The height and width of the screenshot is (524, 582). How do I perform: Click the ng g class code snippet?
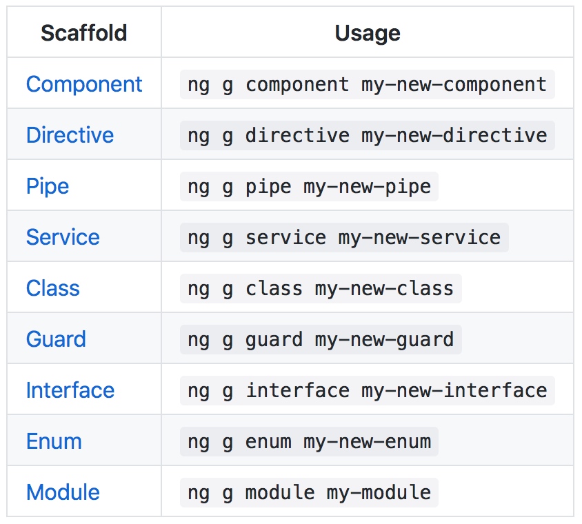coord(321,289)
